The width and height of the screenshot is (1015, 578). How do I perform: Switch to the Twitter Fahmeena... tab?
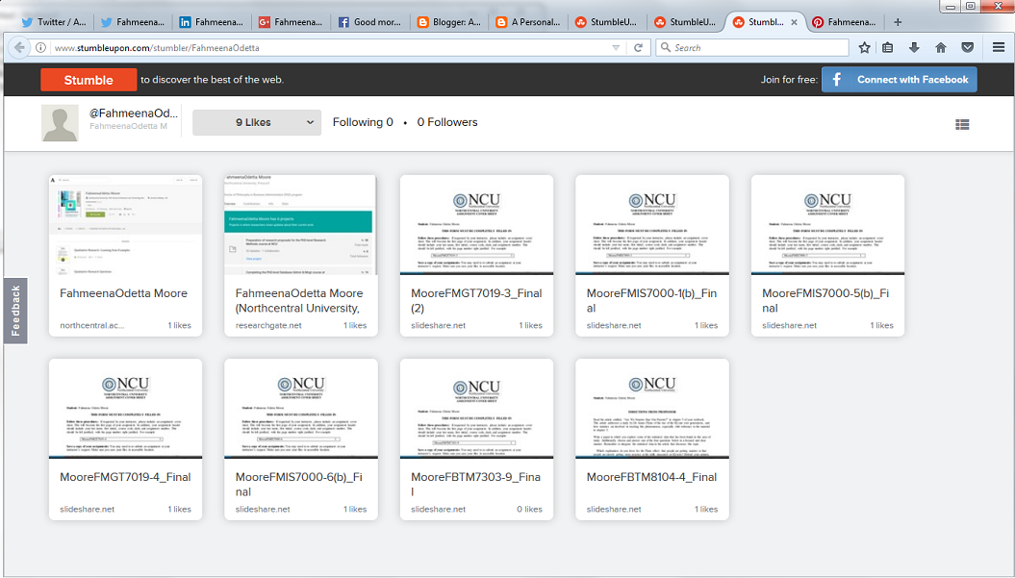tap(133, 22)
